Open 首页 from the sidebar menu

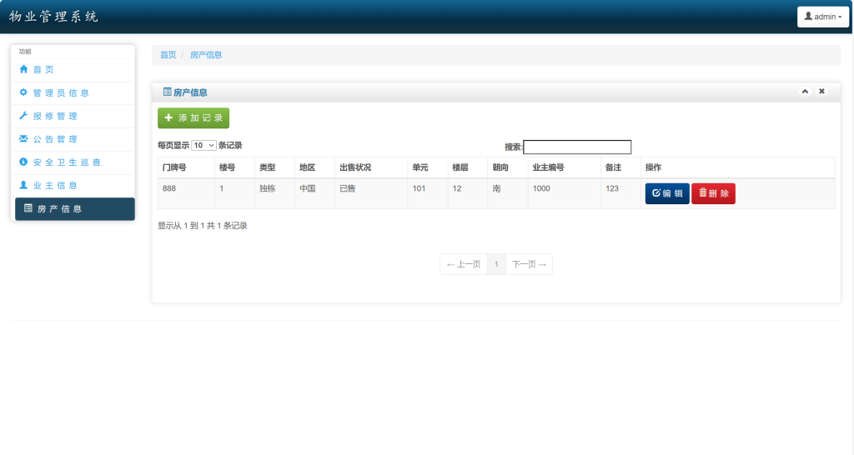pos(73,70)
